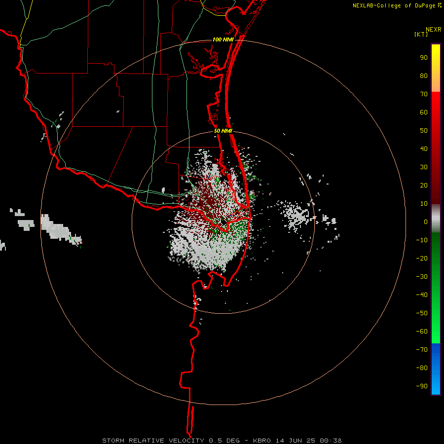
Task: Click the 00:38 timestamp
Action: (x=331, y=441)
